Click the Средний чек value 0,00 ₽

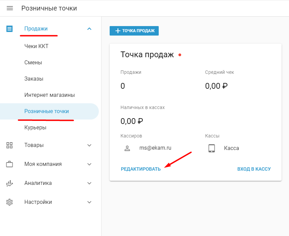[x=216, y=86]
